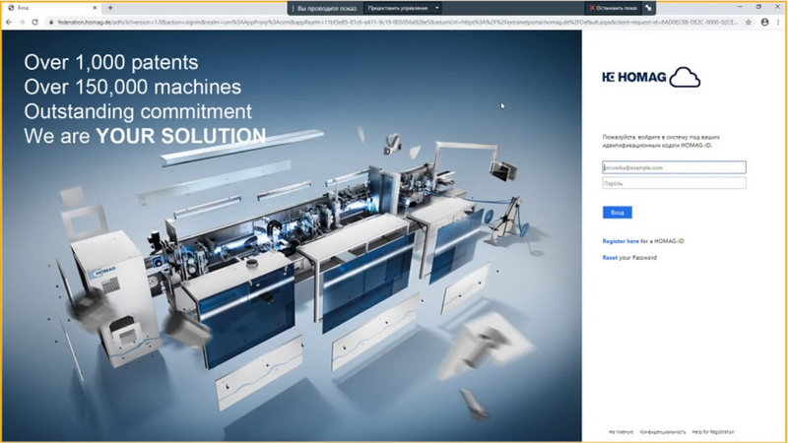Click the pin icon on sharing bar
The width and height of the screenshot is (788, 443).
648,8
